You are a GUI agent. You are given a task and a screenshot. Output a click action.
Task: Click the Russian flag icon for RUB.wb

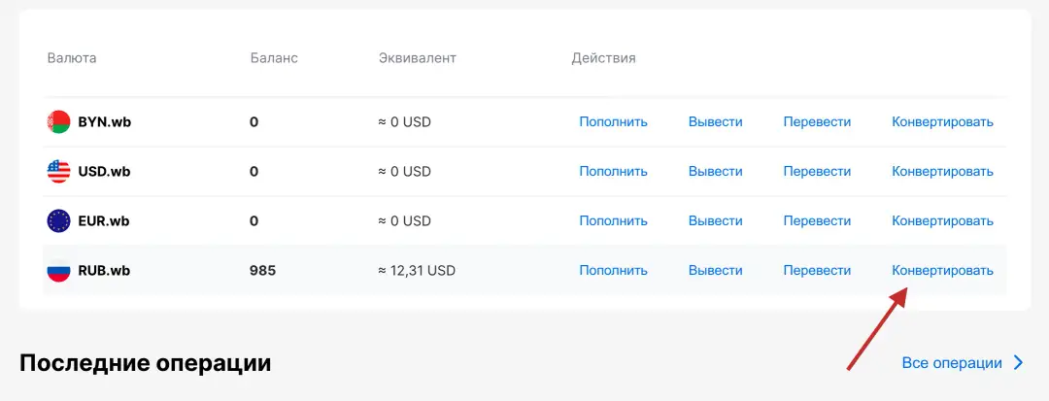(59, 271)
